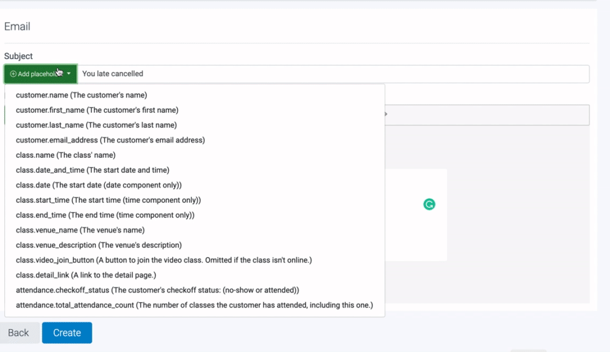Viewport: 610px width, 352px height.
Task: Insert class.date placeholder
Action: (x=98, y=185)
